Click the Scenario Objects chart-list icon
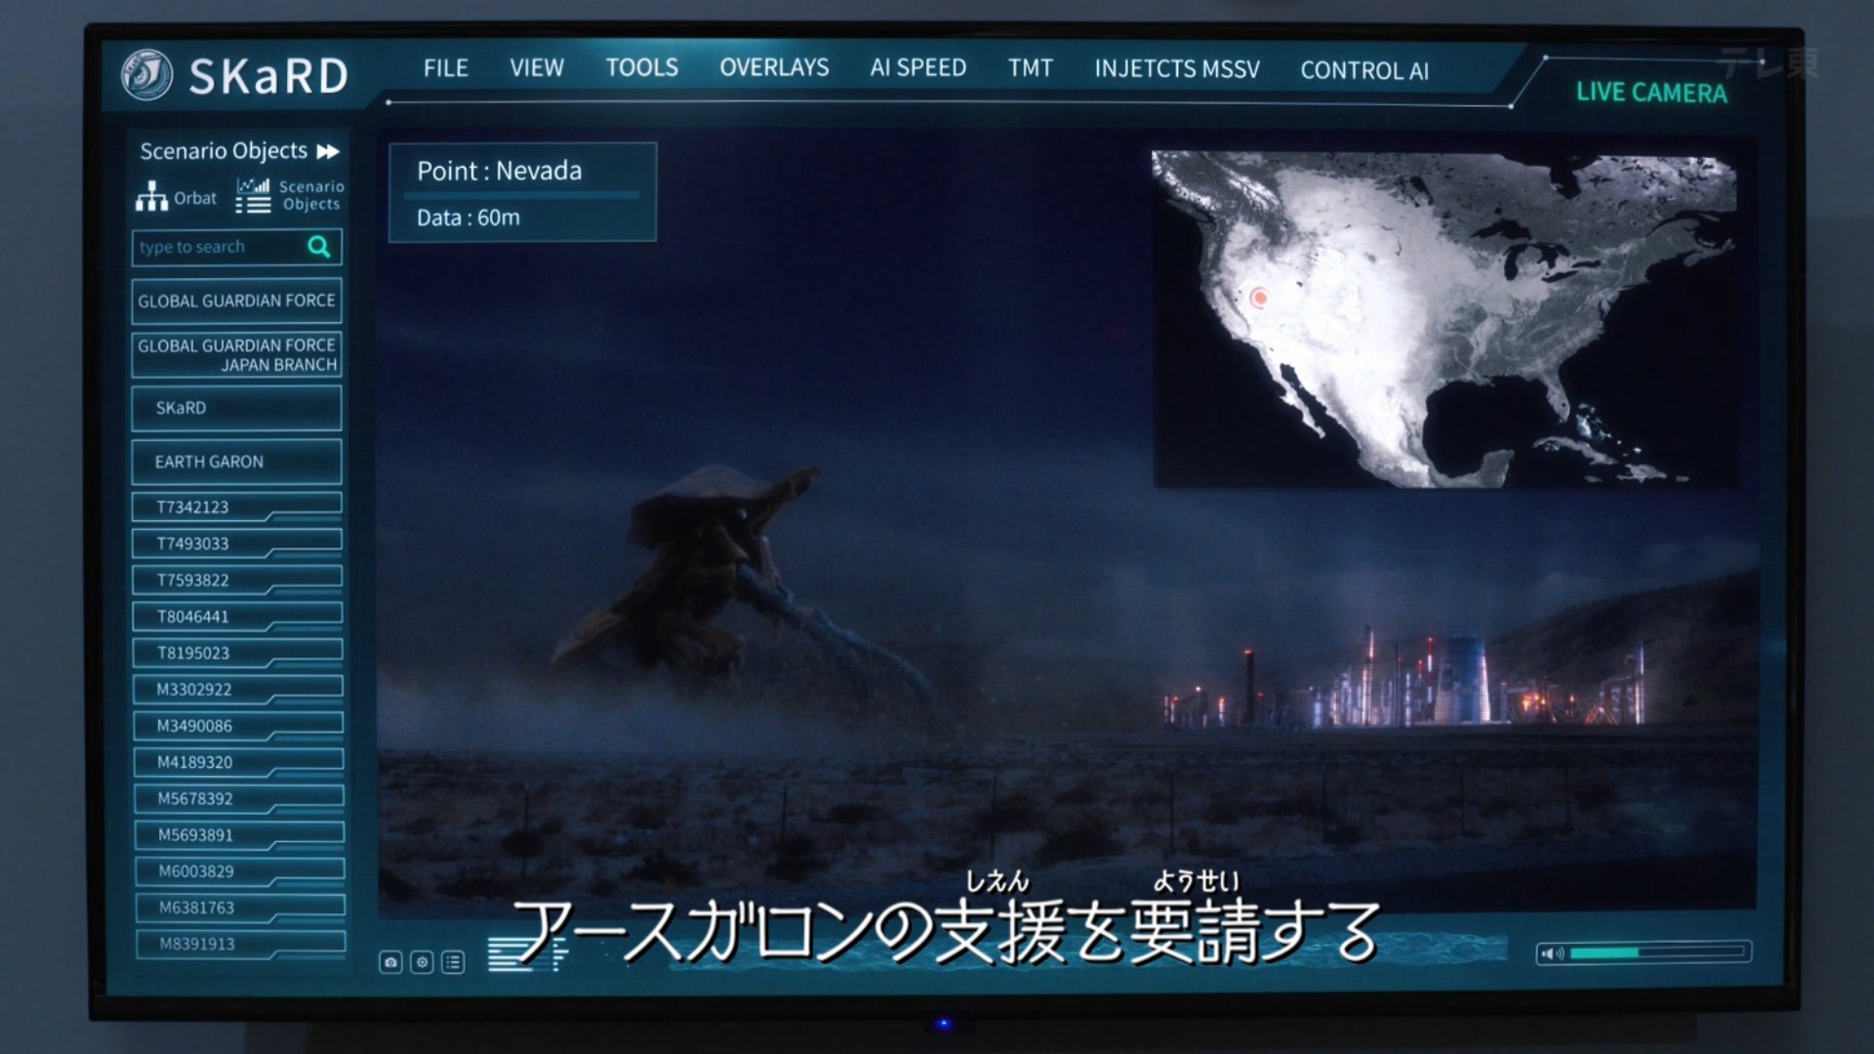The image size is (1874, 1054). pos(254,195)
